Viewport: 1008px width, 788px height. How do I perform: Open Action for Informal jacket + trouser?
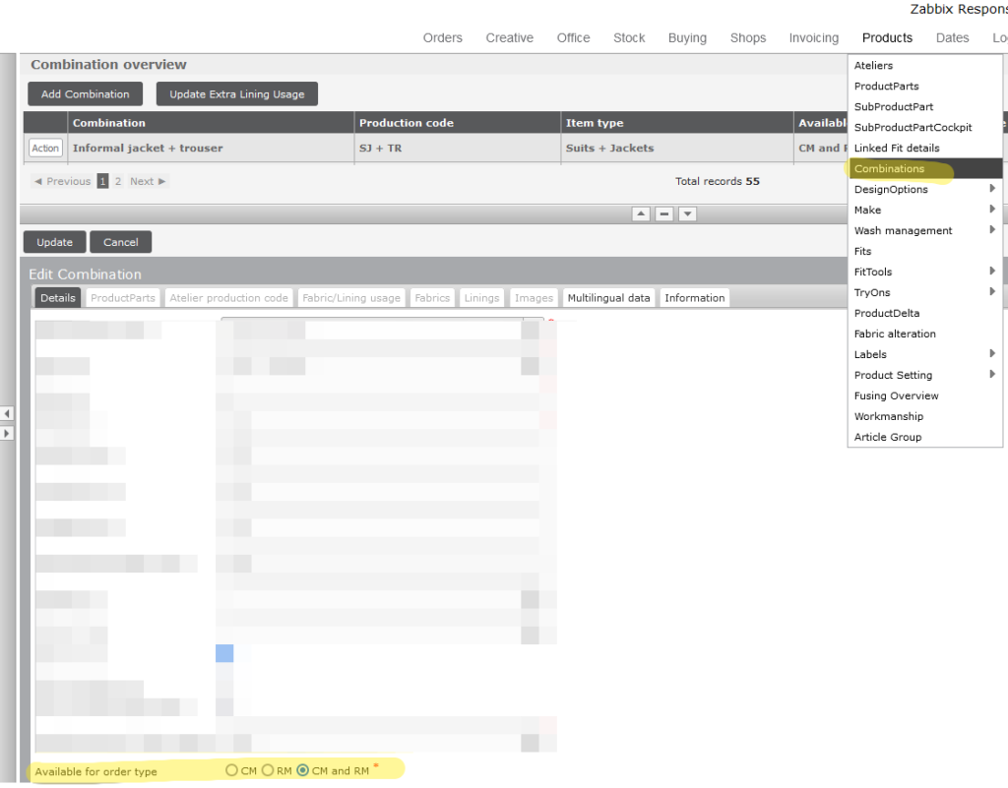coord(45,149)
